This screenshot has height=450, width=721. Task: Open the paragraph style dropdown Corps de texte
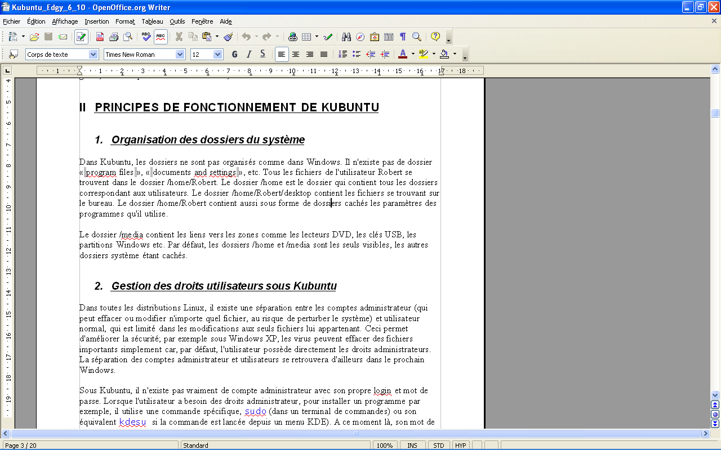94,55
